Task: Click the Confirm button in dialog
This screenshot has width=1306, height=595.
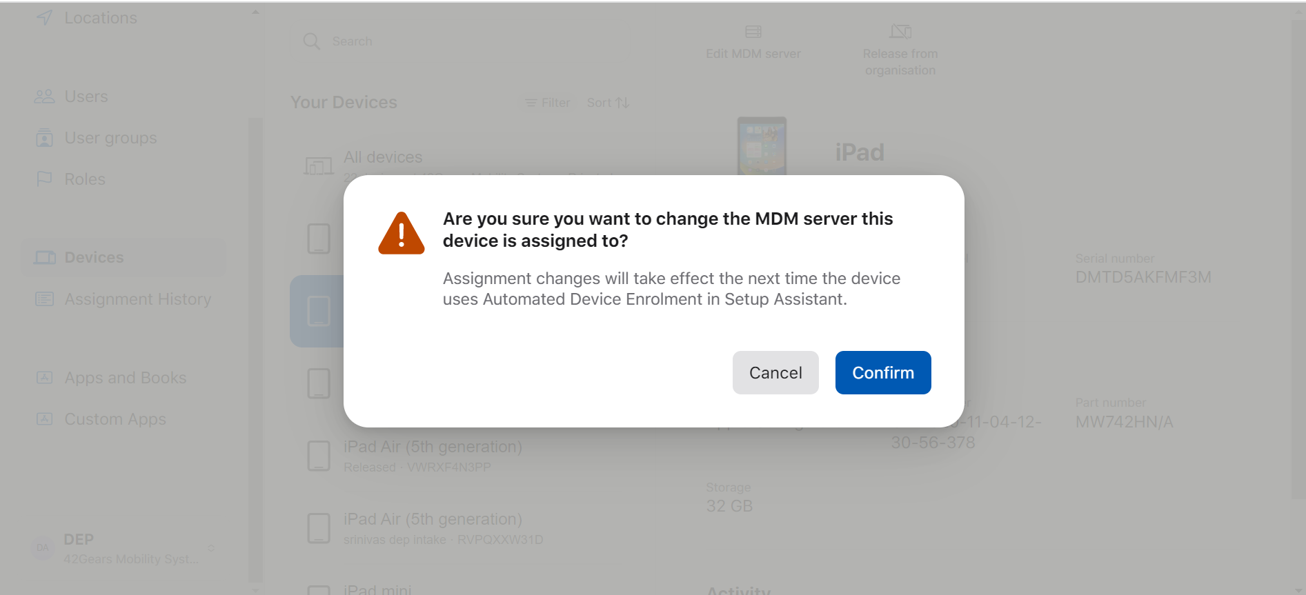Action: point(882,372)
